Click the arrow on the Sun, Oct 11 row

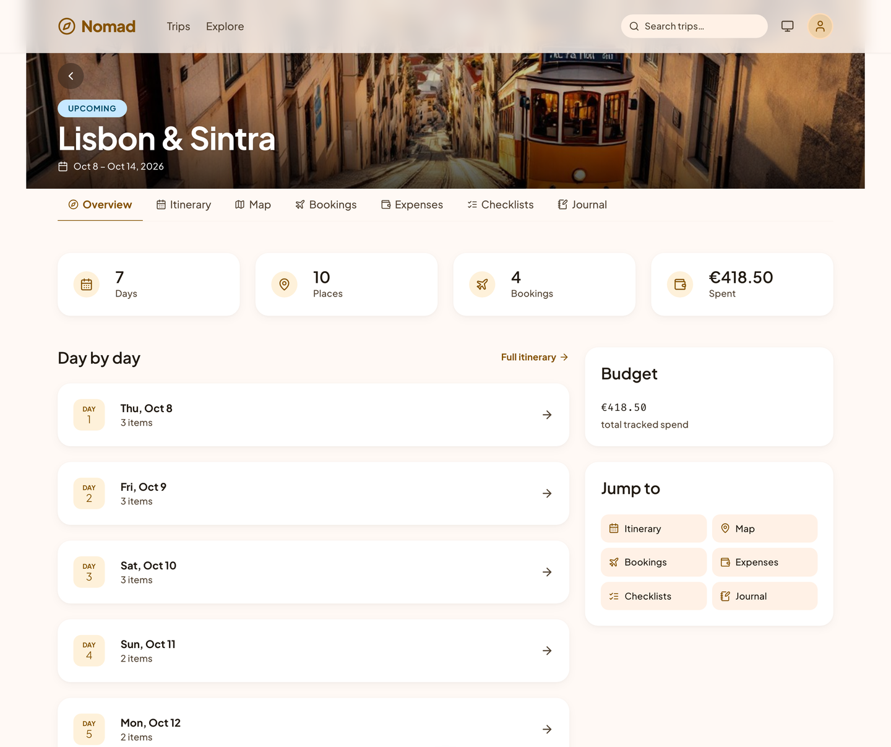pos(547,650)
